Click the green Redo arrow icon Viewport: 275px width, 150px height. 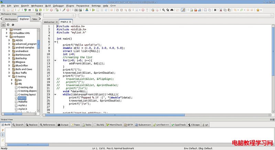click(x=242, y=10)
